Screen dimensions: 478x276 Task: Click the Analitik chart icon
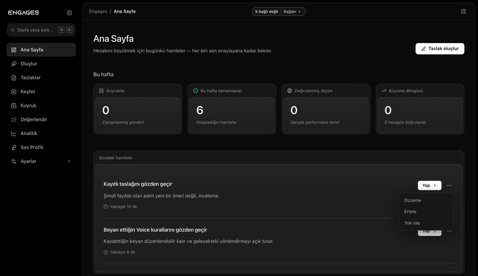14,133
